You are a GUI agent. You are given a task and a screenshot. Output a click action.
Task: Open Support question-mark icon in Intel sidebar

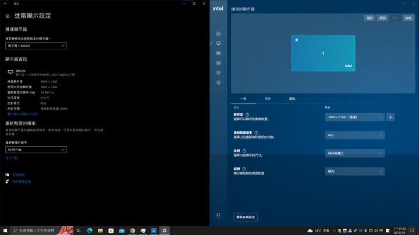click(x=218, y=73)
